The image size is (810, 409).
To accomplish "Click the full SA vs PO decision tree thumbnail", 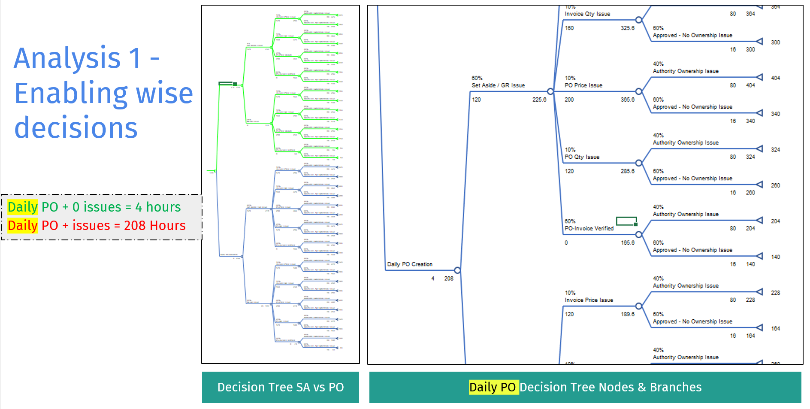I will tap(281, 185).
